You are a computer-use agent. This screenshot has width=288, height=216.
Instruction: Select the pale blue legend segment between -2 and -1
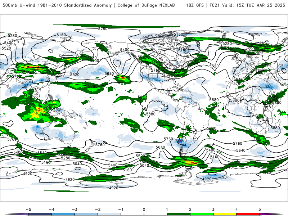[x=109, y=214]
